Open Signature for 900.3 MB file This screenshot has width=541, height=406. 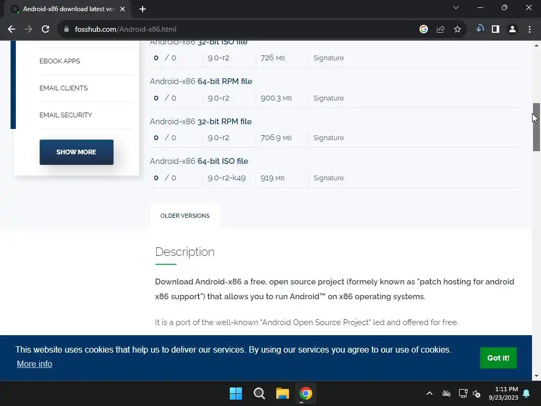pyautogui.click(x=329, y=98)
